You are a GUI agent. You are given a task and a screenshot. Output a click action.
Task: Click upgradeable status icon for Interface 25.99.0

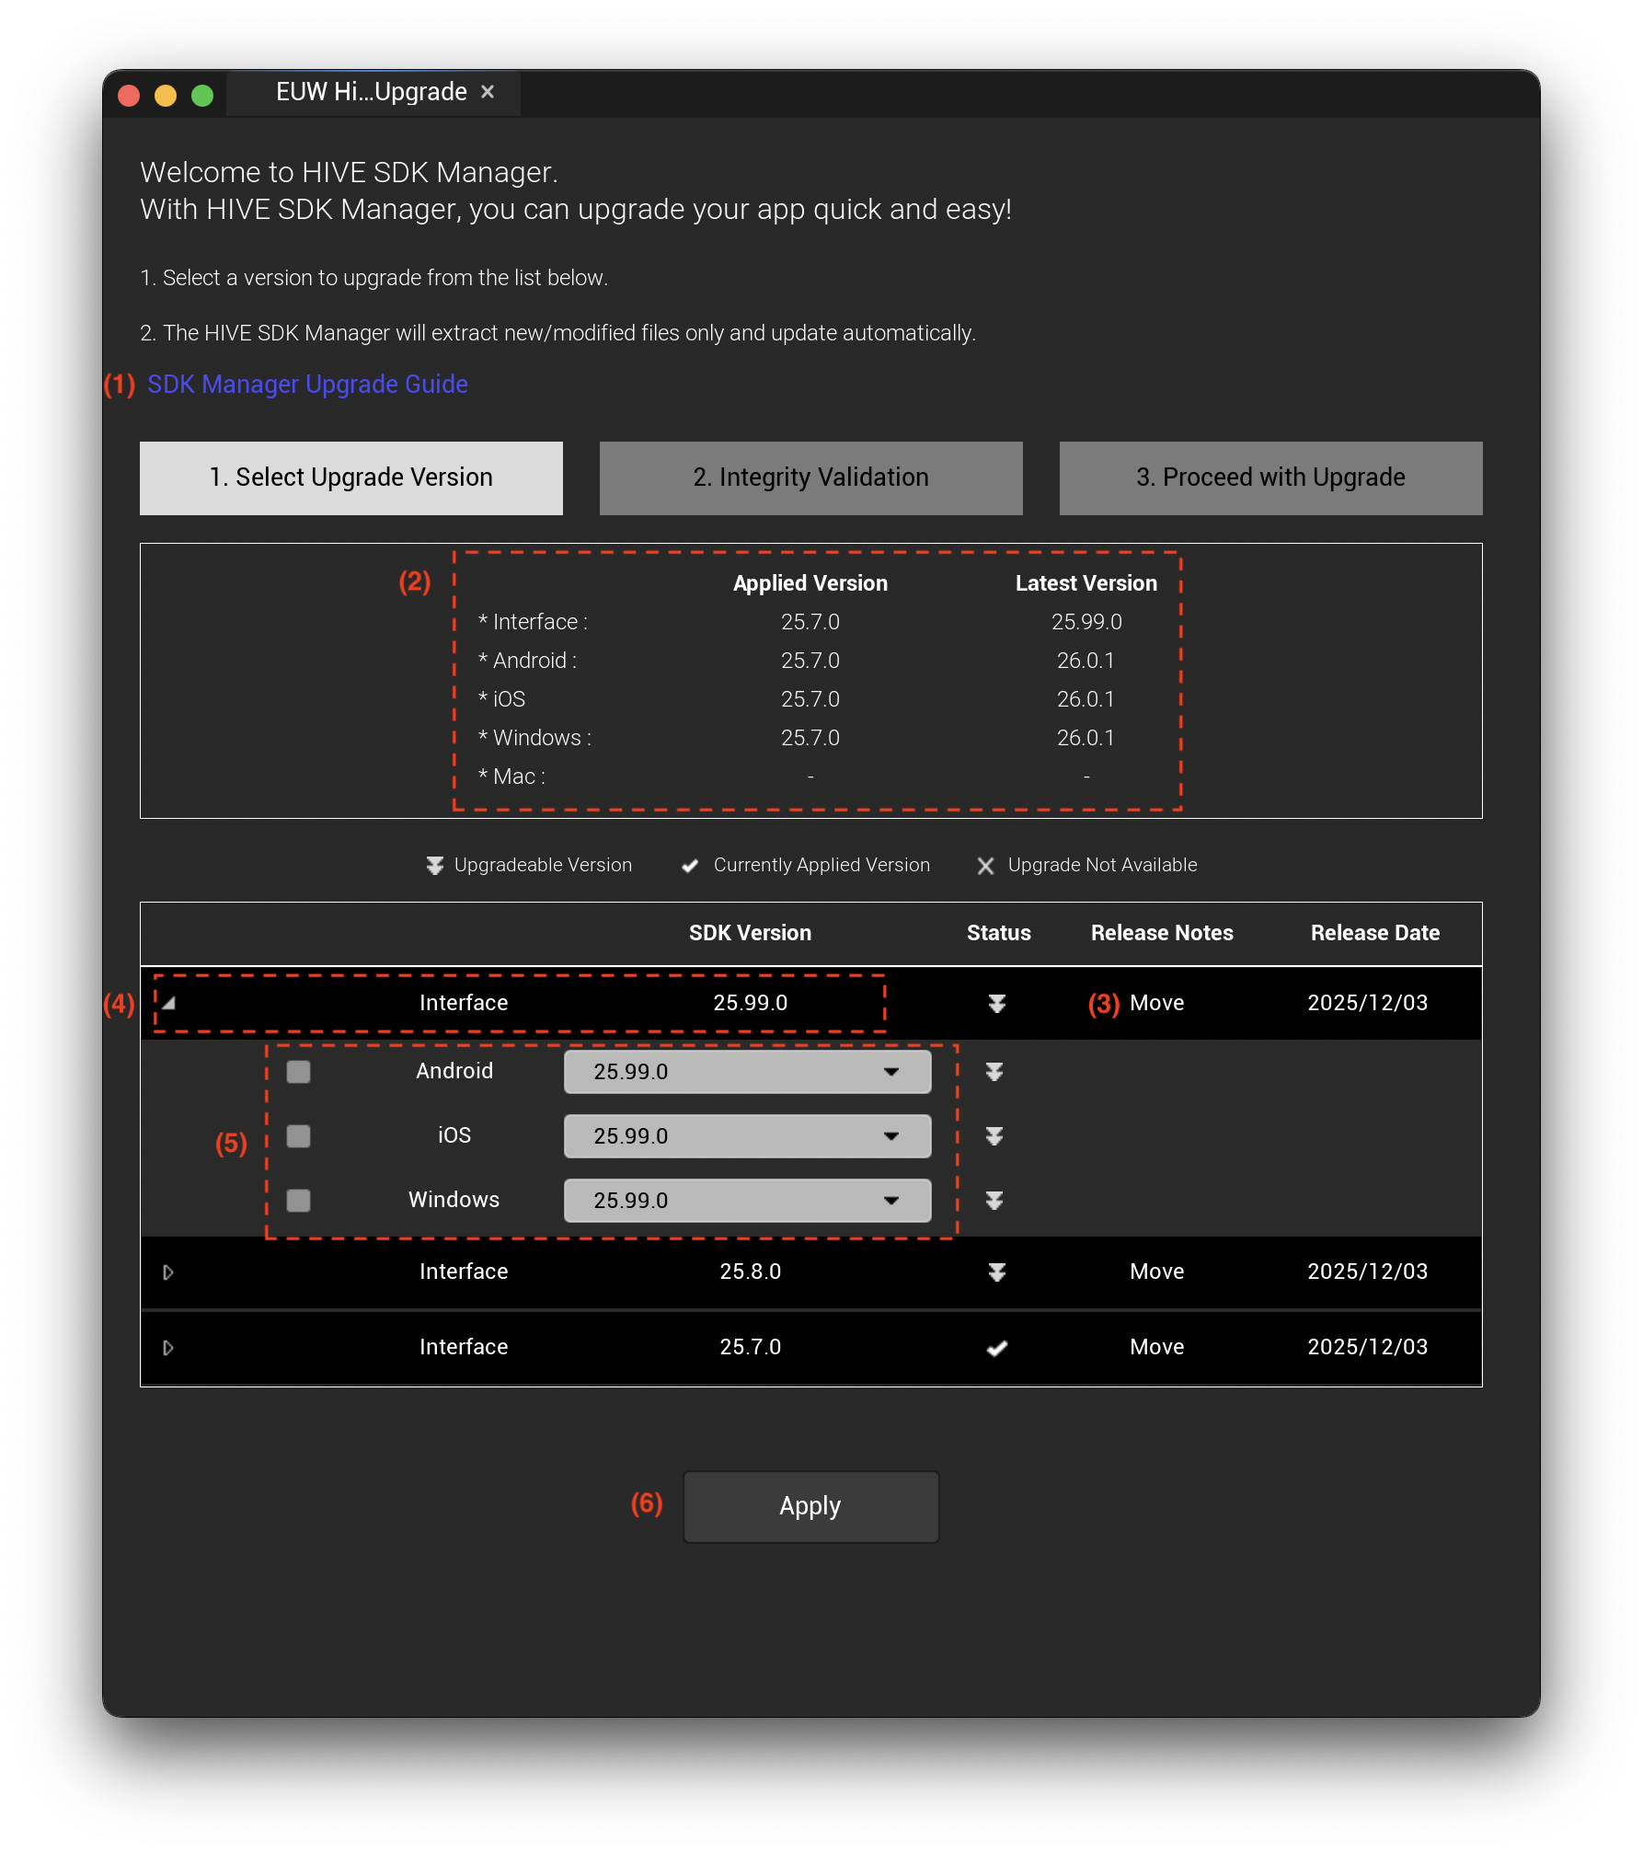click(996, 1003)
